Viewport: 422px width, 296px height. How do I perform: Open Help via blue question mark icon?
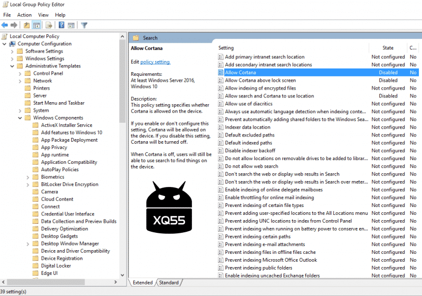[62, 25]
